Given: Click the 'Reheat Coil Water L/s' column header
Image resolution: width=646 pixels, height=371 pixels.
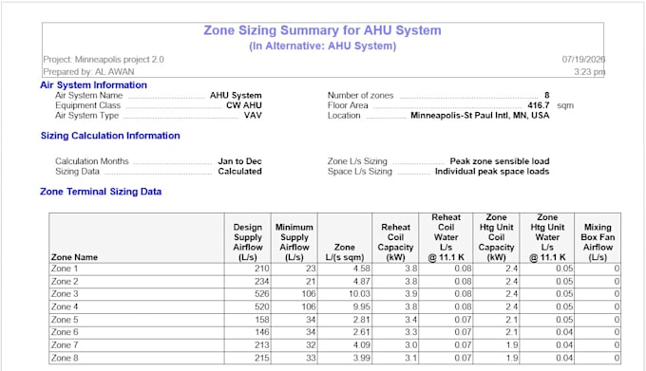Looking at the screenshot, I should pos(446,237).
